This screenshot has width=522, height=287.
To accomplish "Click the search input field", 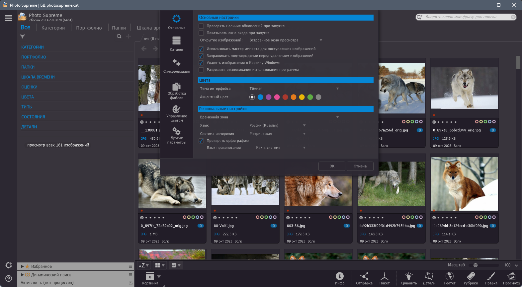I will coord(466,17).
